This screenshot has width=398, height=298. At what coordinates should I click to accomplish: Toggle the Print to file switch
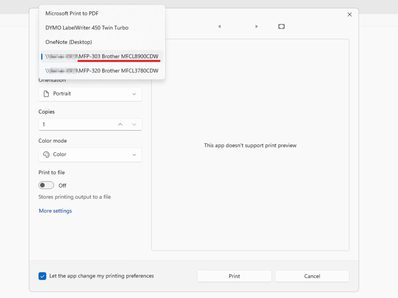click(x=46, y=185)
